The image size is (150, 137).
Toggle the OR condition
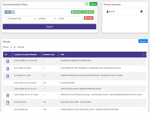pyautogui.click(x=13, y=12)
